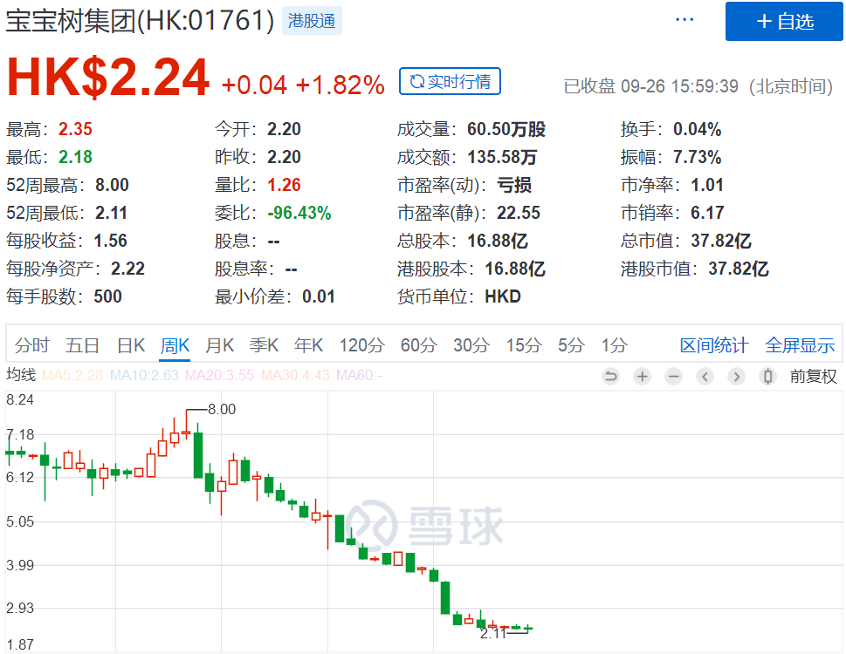Select the 60分 interval tab
Screen dimensions: 846x654
click(419, 345)
